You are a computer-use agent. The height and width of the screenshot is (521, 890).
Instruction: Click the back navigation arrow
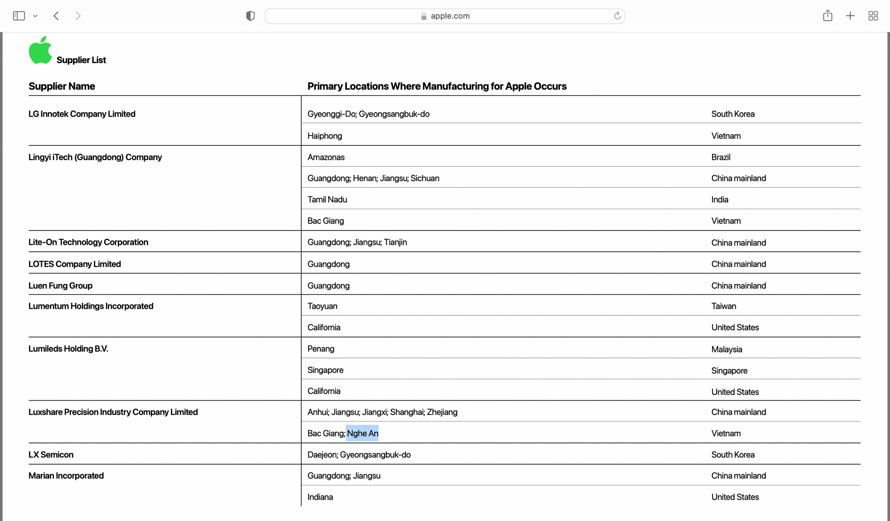pyautogui.click(x=56, y=16)
